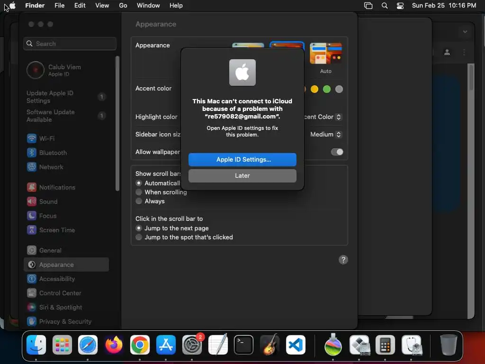Viewport: 485px width, 364px height.
Task: Open Finder from the Dock
Action: point(36,345)
